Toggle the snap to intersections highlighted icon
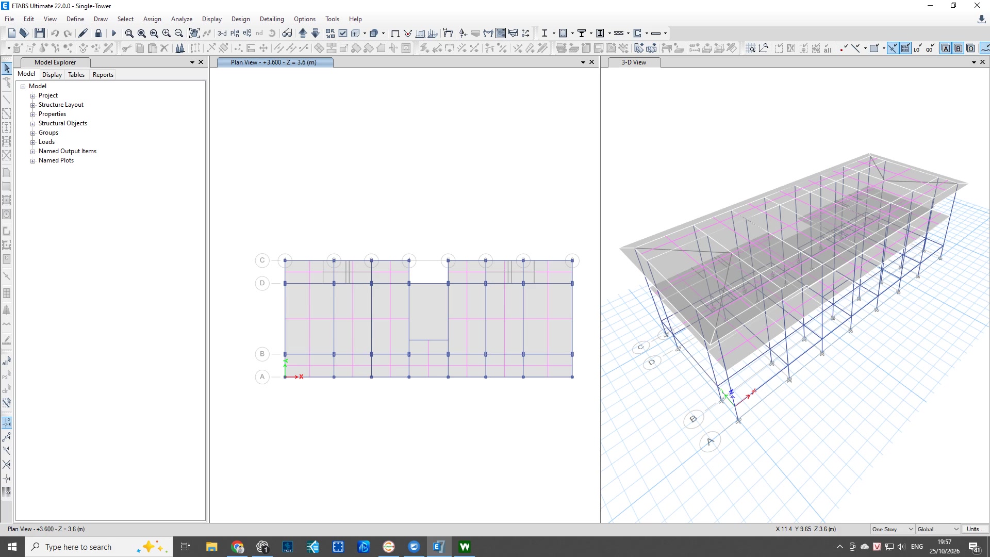 pyautogui.click(x=893, y=48)
